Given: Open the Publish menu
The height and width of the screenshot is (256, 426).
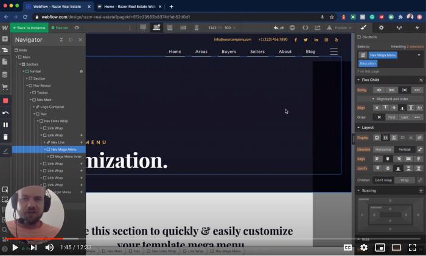Looking at the screenshot, I should (x=343, y=27).
